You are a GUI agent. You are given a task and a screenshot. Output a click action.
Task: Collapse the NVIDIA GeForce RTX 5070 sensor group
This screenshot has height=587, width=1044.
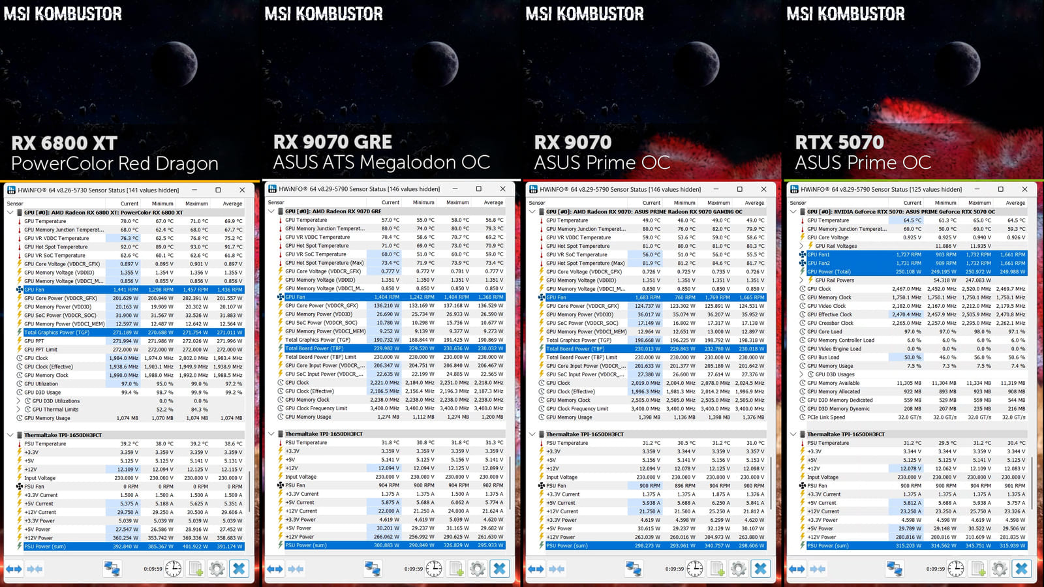(793, 211)
